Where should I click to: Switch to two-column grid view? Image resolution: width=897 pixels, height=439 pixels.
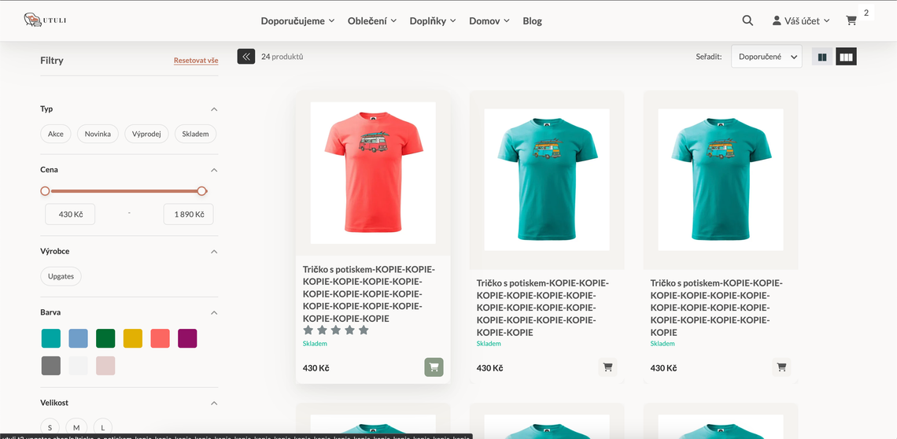[822, 57]
